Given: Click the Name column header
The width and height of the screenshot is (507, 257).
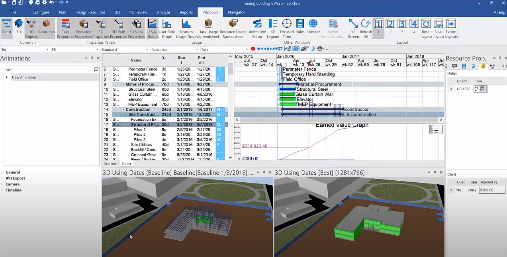Looking at the screenshot, I should [136, 60].
